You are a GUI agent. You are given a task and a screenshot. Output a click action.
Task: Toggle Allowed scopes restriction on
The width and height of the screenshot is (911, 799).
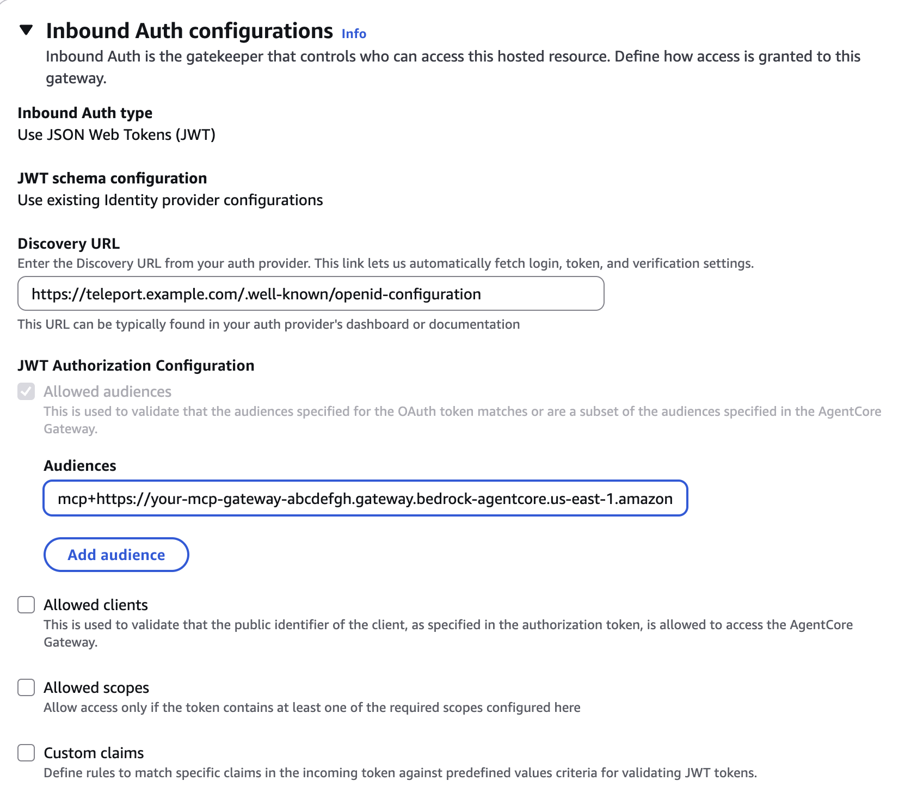(26, 687)
